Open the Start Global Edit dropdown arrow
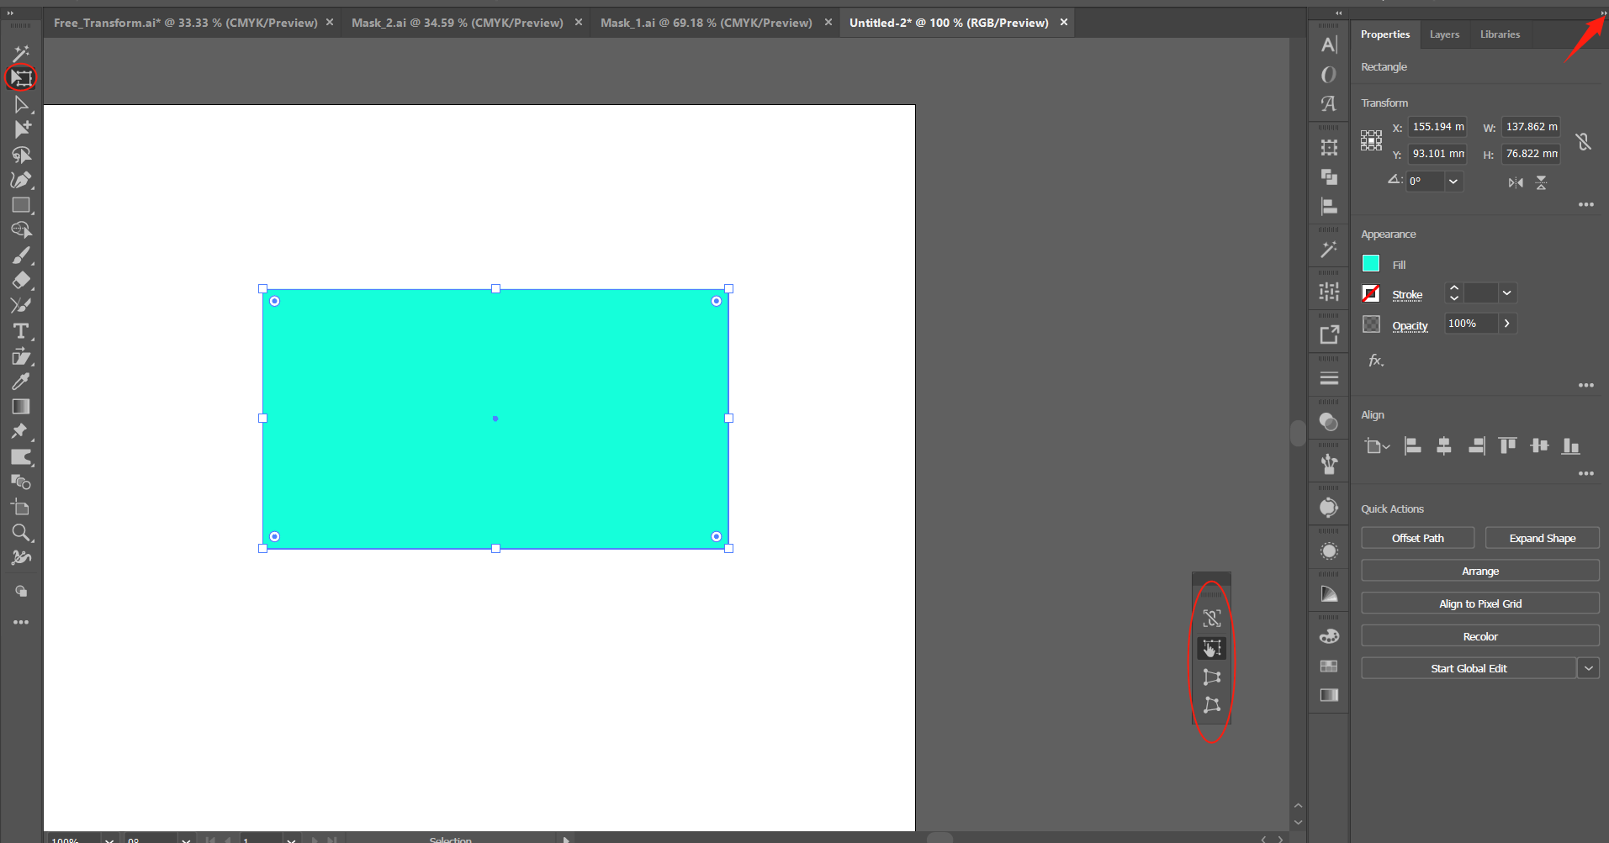This screenshot has height=843, width=1609. tap(1589, 667)
